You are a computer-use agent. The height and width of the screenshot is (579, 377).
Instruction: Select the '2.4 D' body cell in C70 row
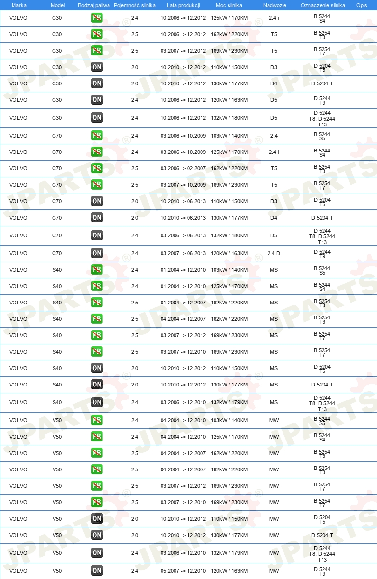tap(274, 254)
